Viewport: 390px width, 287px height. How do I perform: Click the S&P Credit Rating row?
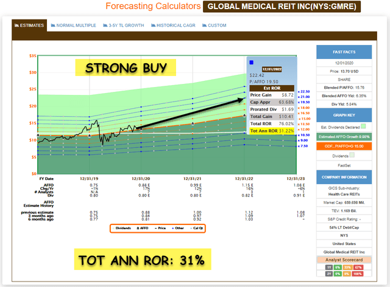pyautogui.click(x=344, y=220)
